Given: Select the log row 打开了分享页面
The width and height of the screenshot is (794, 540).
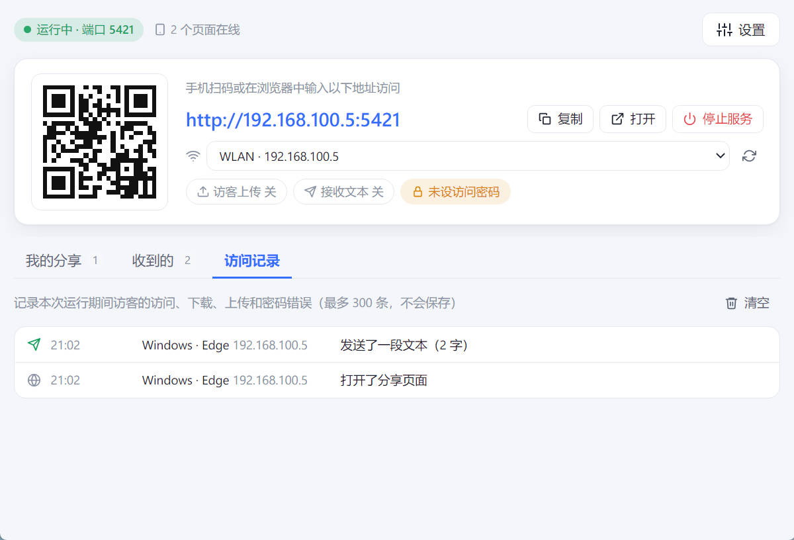Looking at the screenshot, I should click(397, 381).
